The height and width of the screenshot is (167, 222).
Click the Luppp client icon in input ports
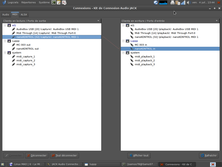point(128,41)
